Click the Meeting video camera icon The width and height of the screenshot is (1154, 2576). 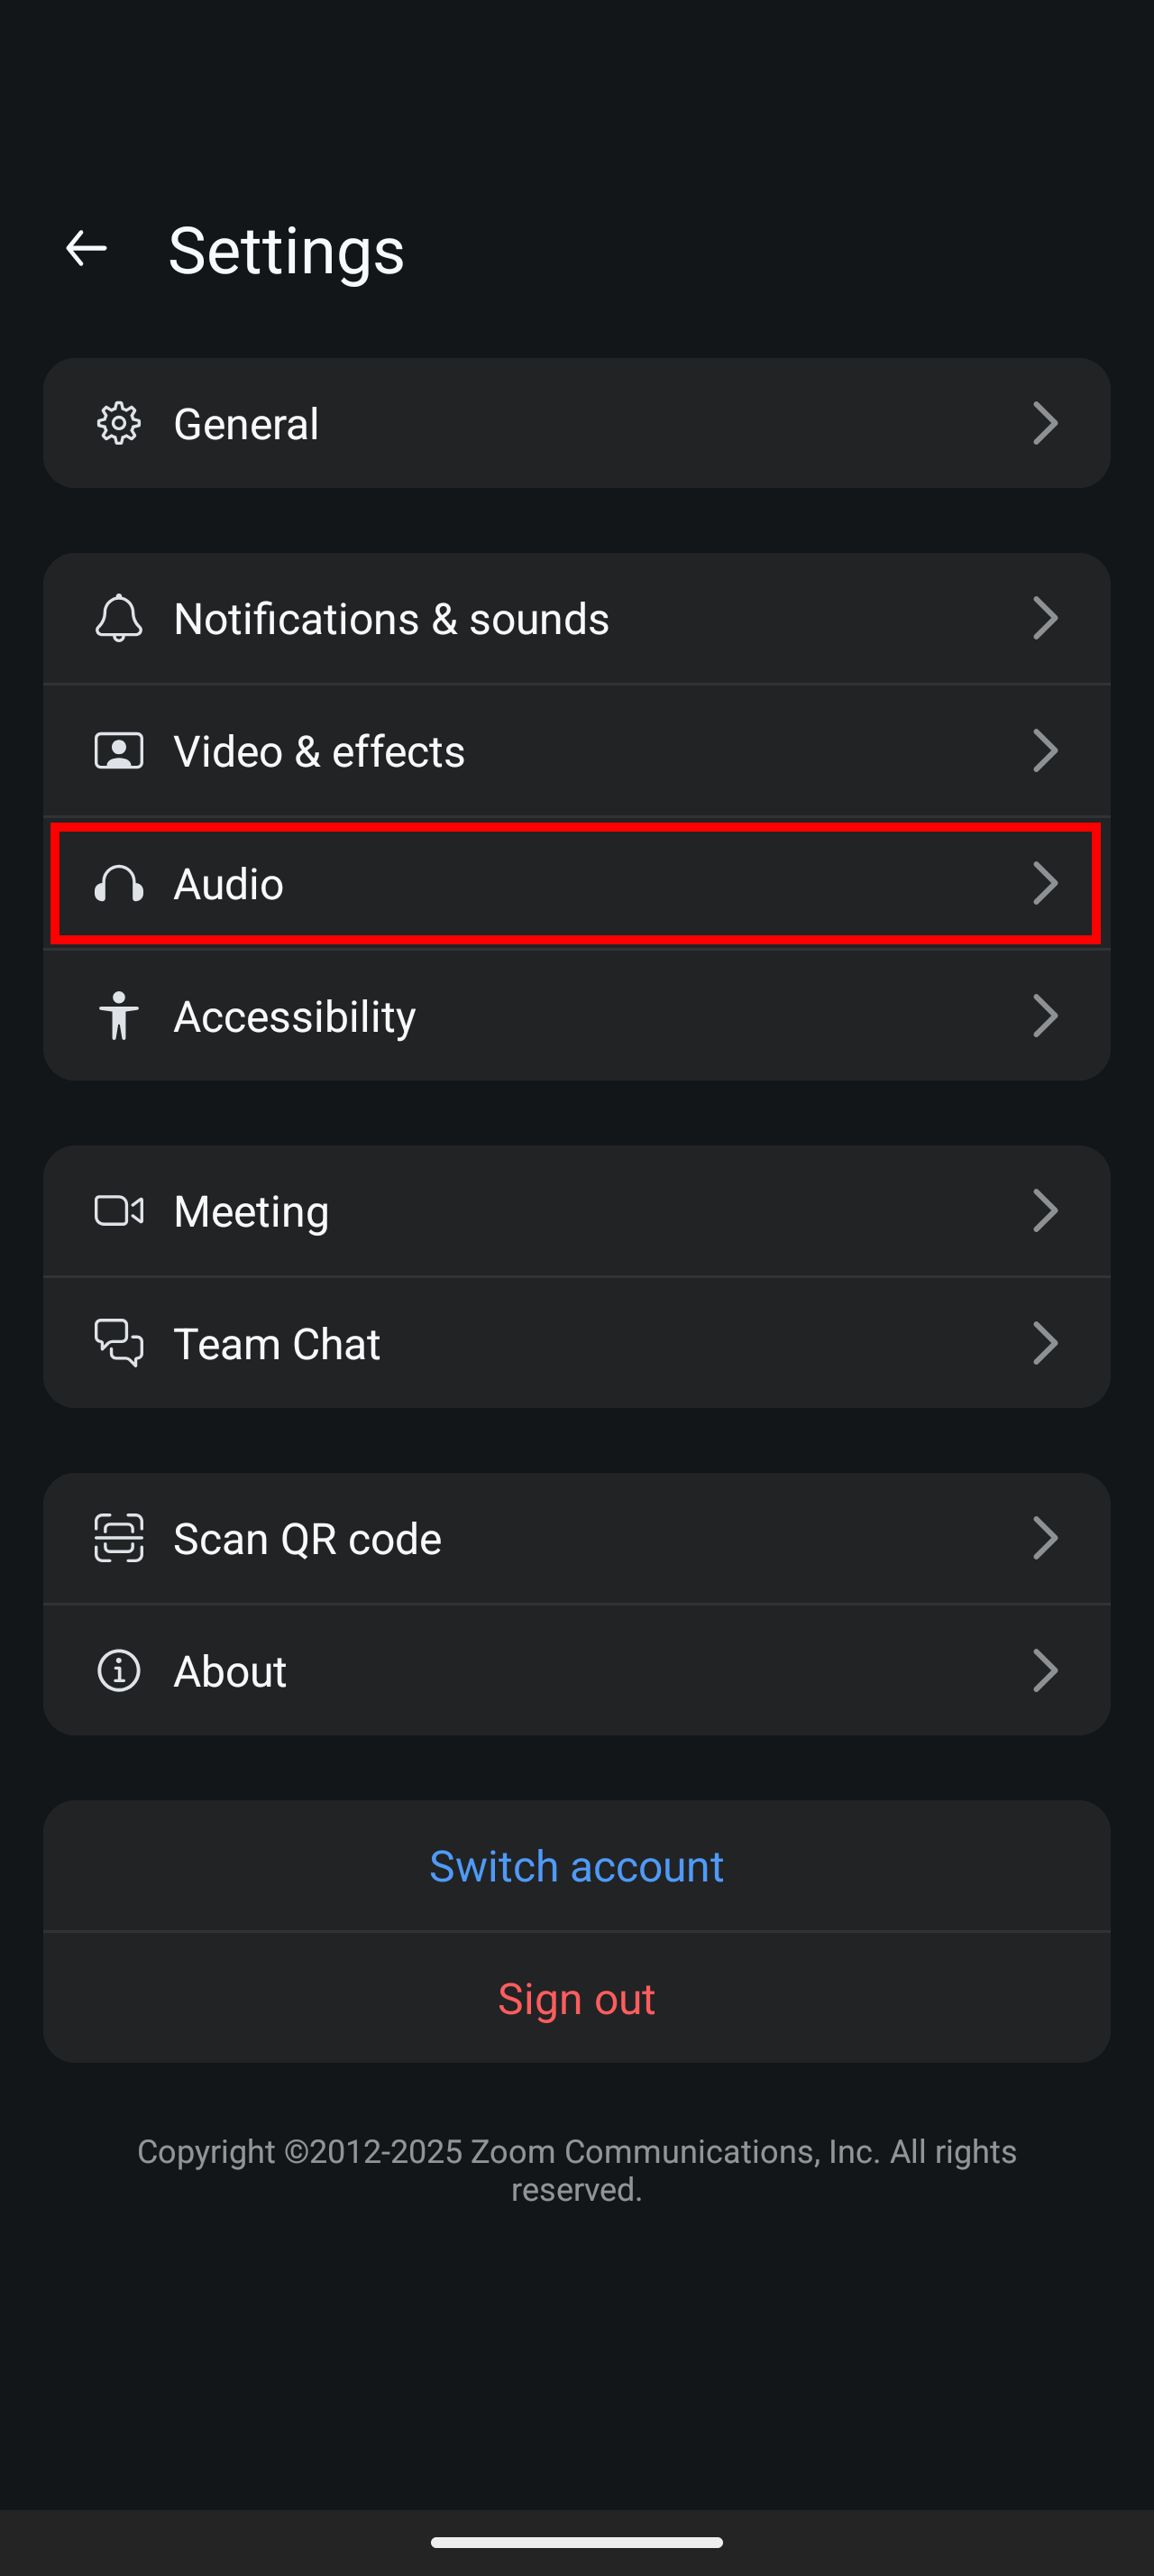click(118, 1210)
